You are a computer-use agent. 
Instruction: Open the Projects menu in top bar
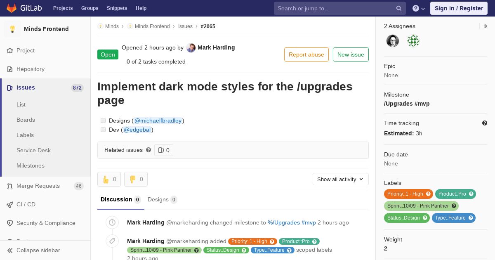tap(63, 8)
